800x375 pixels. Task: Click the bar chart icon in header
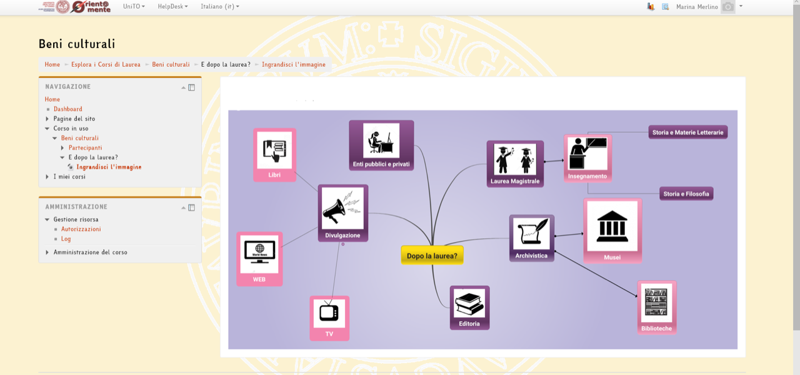[651, 7]
